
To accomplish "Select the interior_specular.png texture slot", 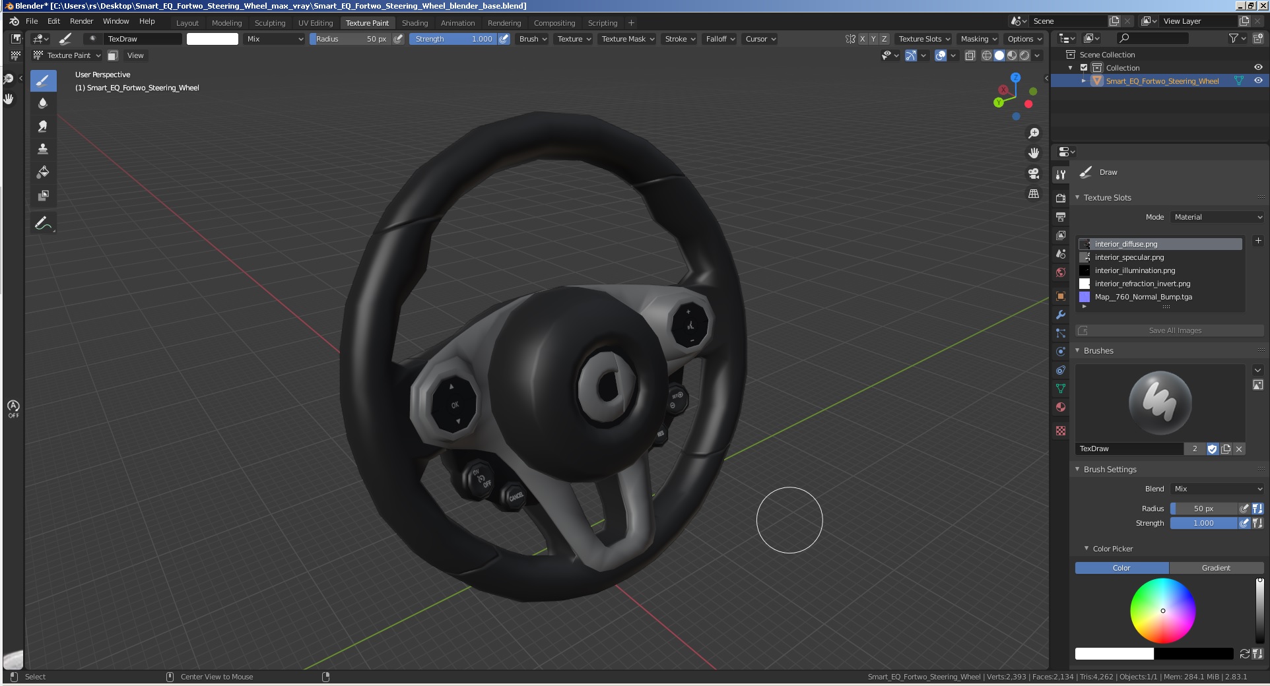I will click(1160, 257).
